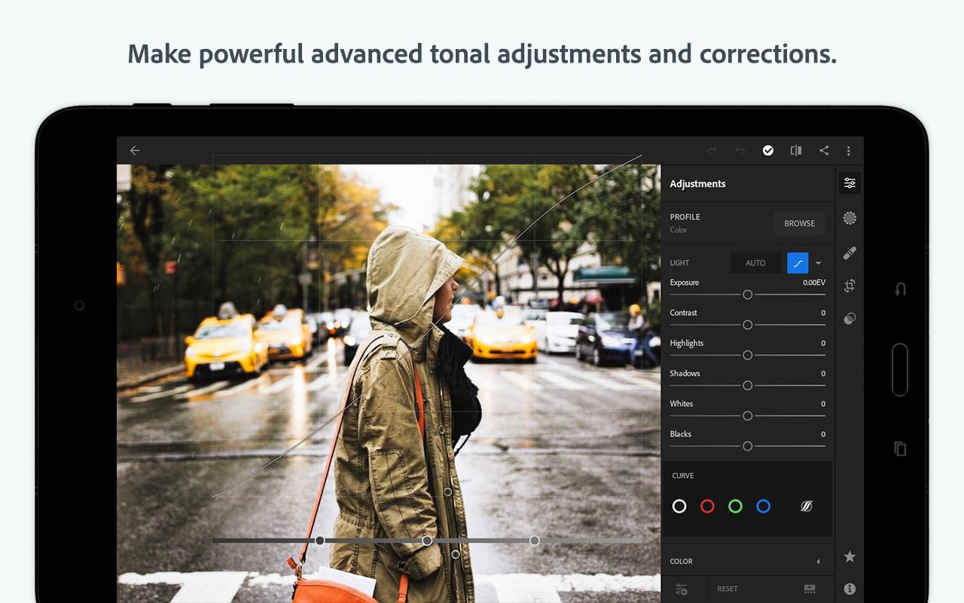Click the copy settings icon in bottom bar
The image size is (964, 603).
[682, 589]
